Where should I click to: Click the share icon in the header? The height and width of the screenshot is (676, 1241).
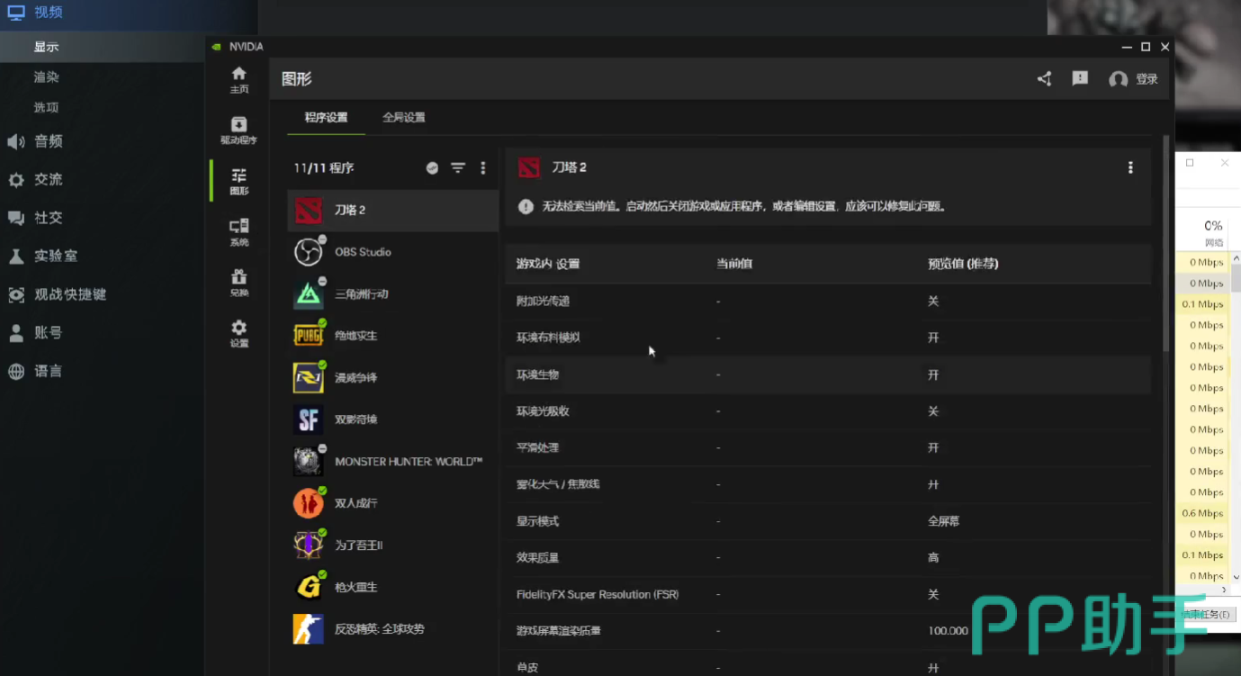point(1044,79)
